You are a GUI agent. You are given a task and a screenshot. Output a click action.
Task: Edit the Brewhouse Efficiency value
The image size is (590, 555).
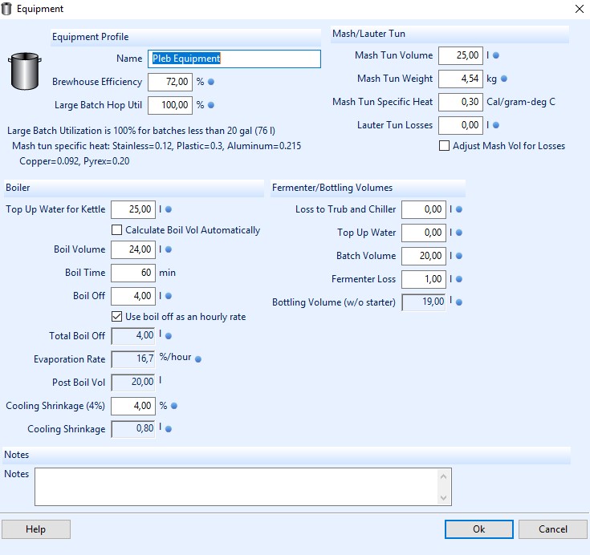(170, 82)
